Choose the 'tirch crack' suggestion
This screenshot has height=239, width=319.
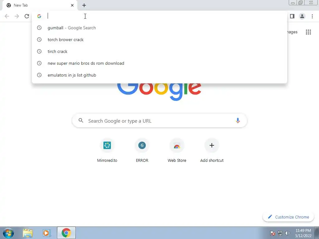click(159, 51)
